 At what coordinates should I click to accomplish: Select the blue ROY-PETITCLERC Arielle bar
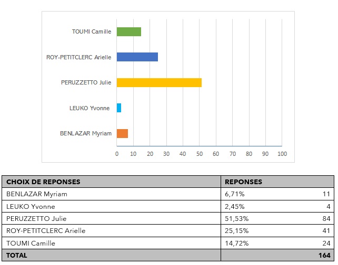[x=137, y=57]
